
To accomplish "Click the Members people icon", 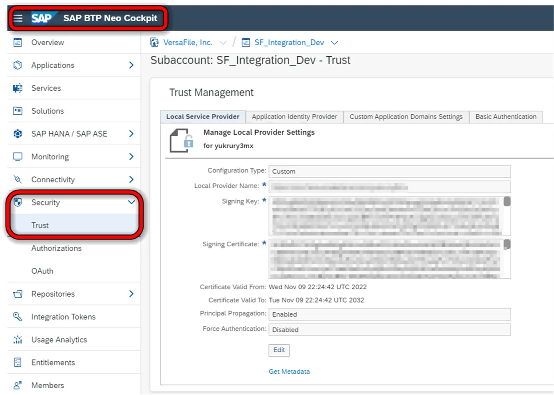I will [x=17, y=385].
